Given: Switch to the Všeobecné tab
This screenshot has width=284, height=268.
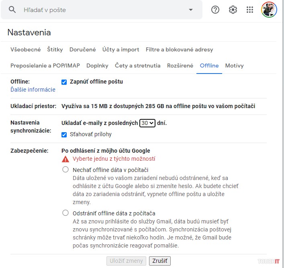Looking at the screenshot, I should [x=26, y=49].
